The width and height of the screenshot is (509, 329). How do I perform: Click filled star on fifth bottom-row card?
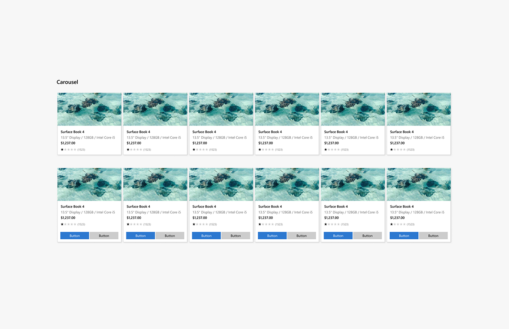point(326,224)
